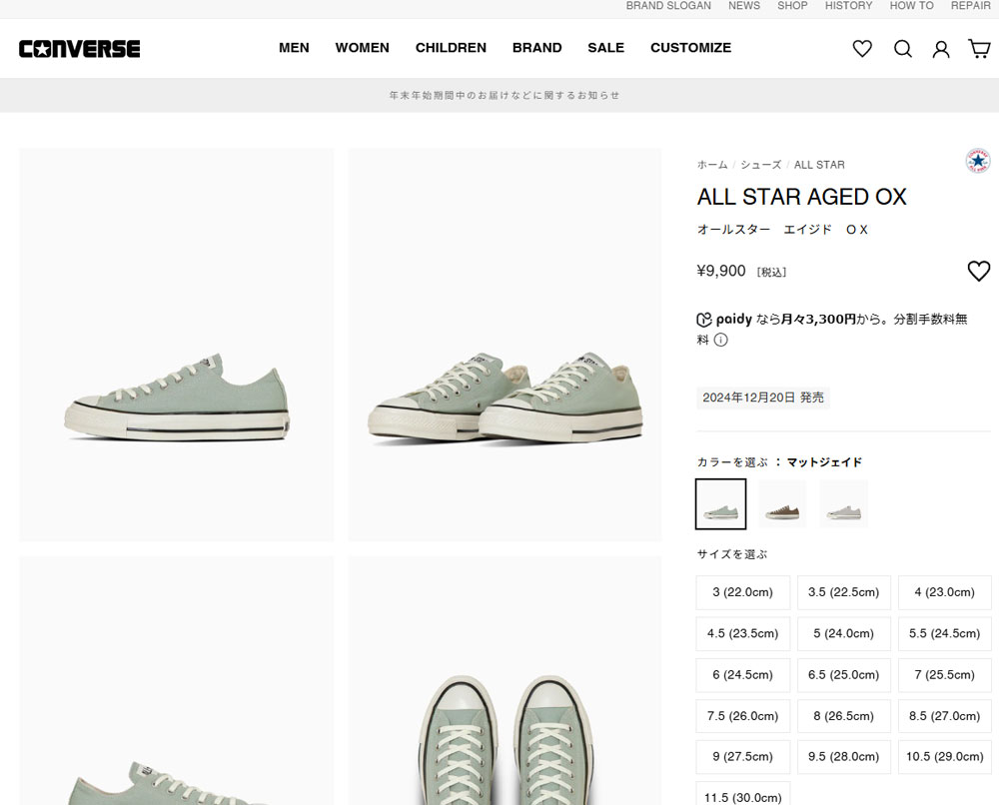Screen dimensions: 999x805
Task: Select size 3.5 (22.5cm)
Action: (843, 592)
